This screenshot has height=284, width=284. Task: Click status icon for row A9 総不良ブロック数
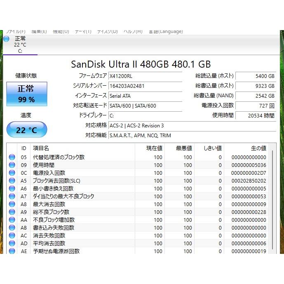[12, 212]
